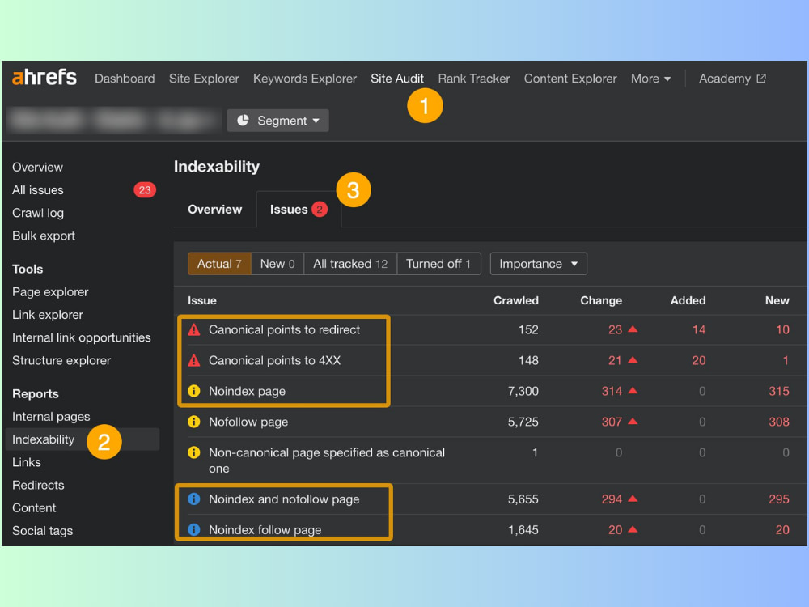Click crawled value 7,300 for Noindex page

pos(523,391)
